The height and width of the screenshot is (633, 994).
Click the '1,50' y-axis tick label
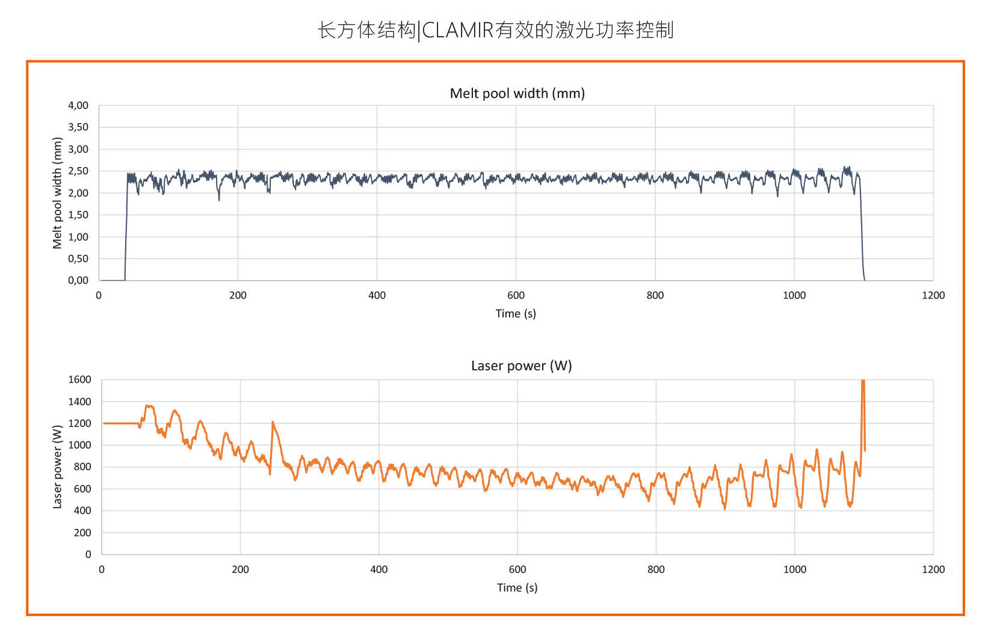coord(78,215)
